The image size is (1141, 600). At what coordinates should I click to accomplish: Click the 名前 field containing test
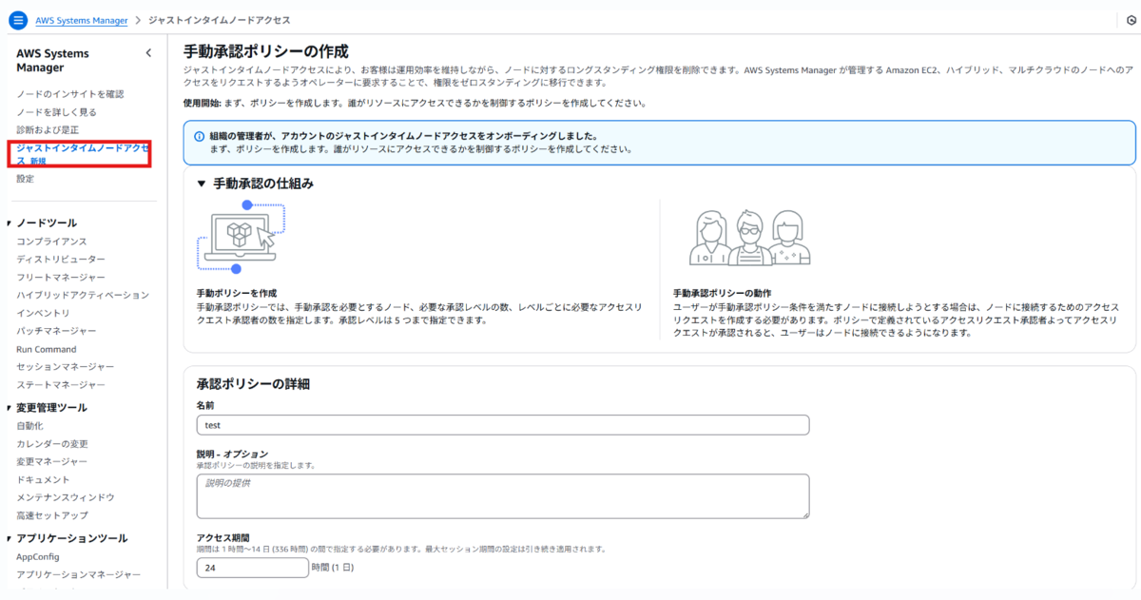click(503, 425)
